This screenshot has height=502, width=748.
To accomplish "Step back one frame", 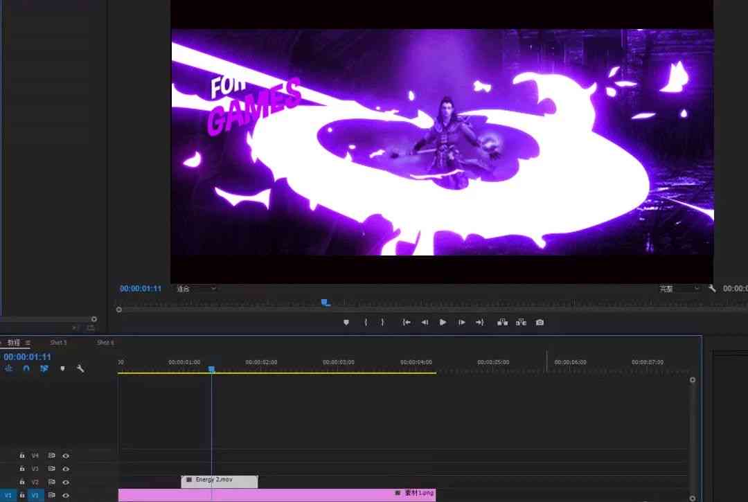I will (x=425, y=323).
